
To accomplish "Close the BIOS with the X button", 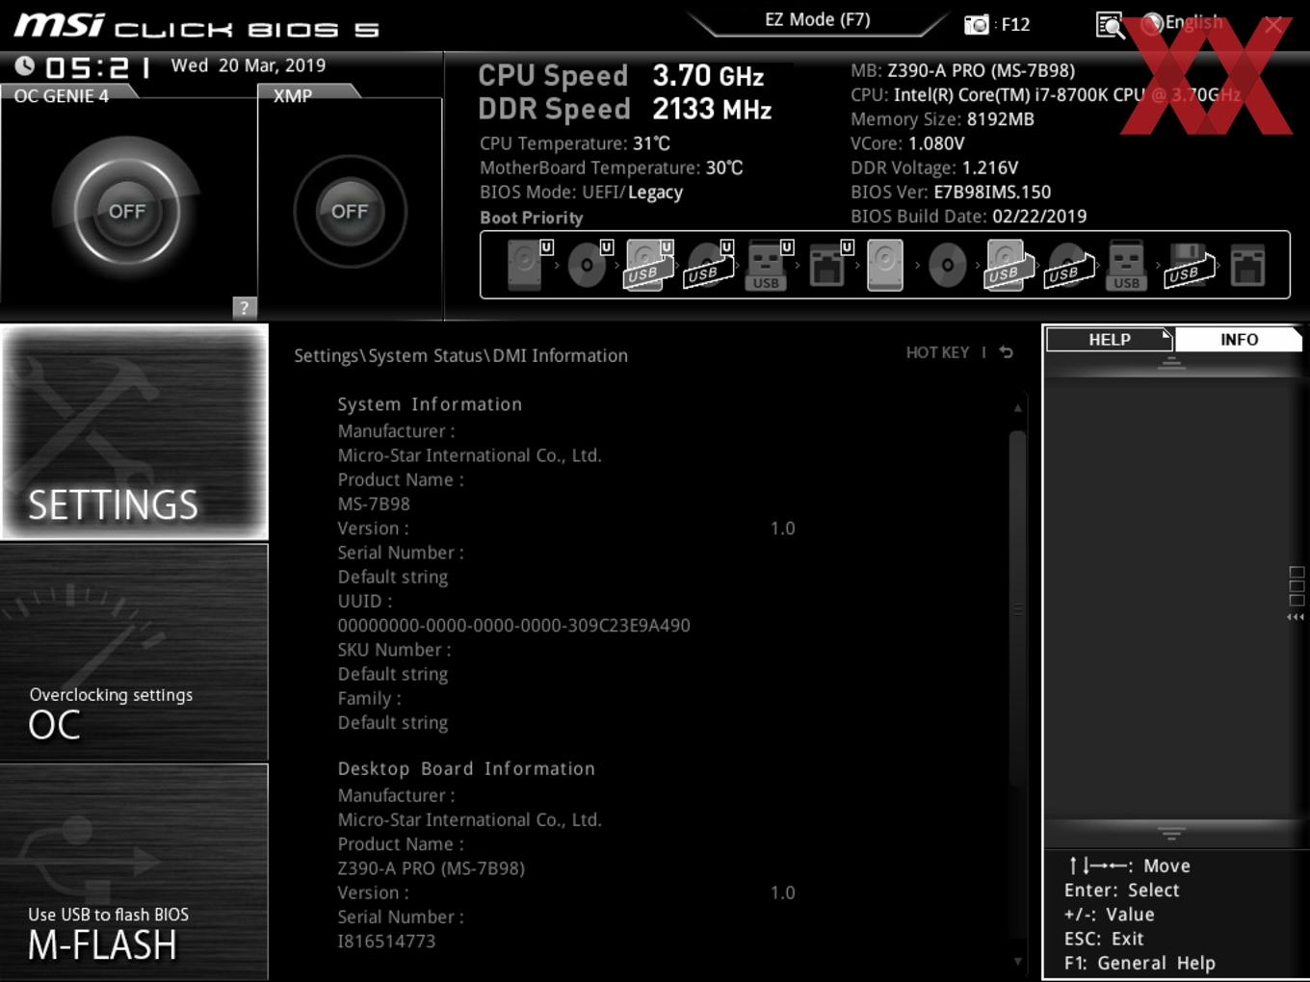I will [x=1273, y=25].
